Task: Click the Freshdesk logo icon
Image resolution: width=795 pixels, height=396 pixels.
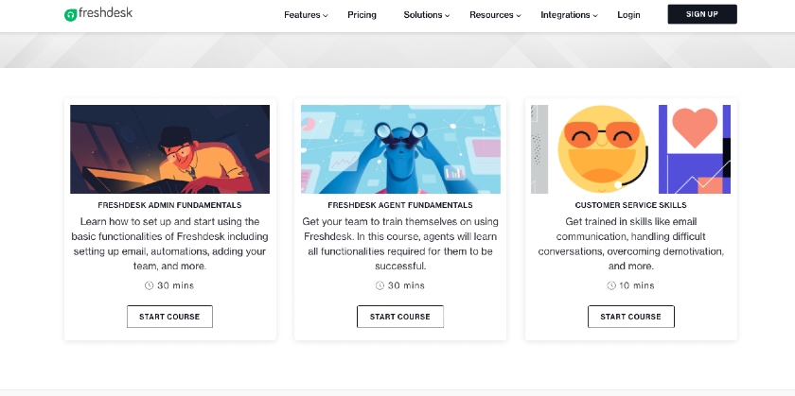Action: pyautogui.click(x=70, y=15)
